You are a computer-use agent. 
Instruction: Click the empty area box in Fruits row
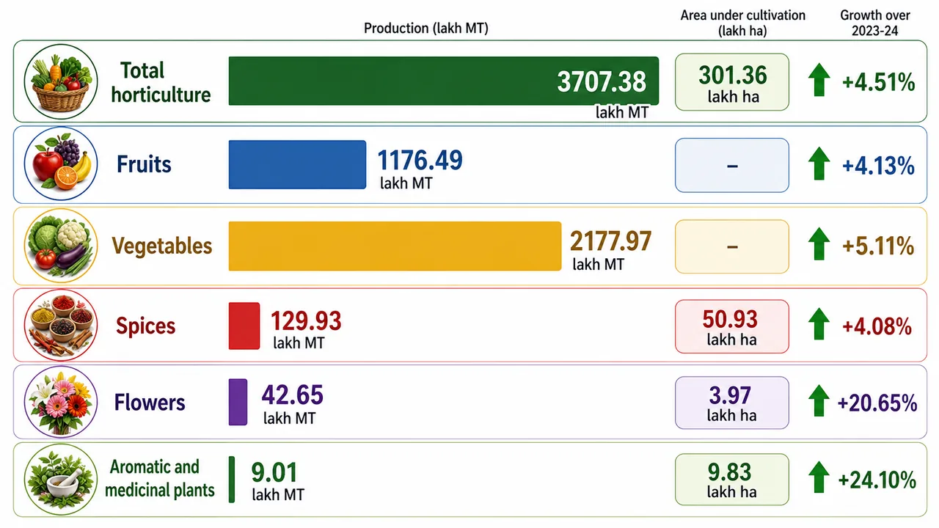click(732, 165)
